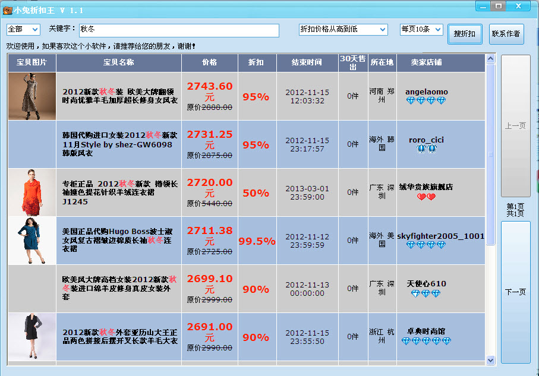Click the table scrollbar up arrow
This screenshot has width=539, height=376.
point(490,59)
